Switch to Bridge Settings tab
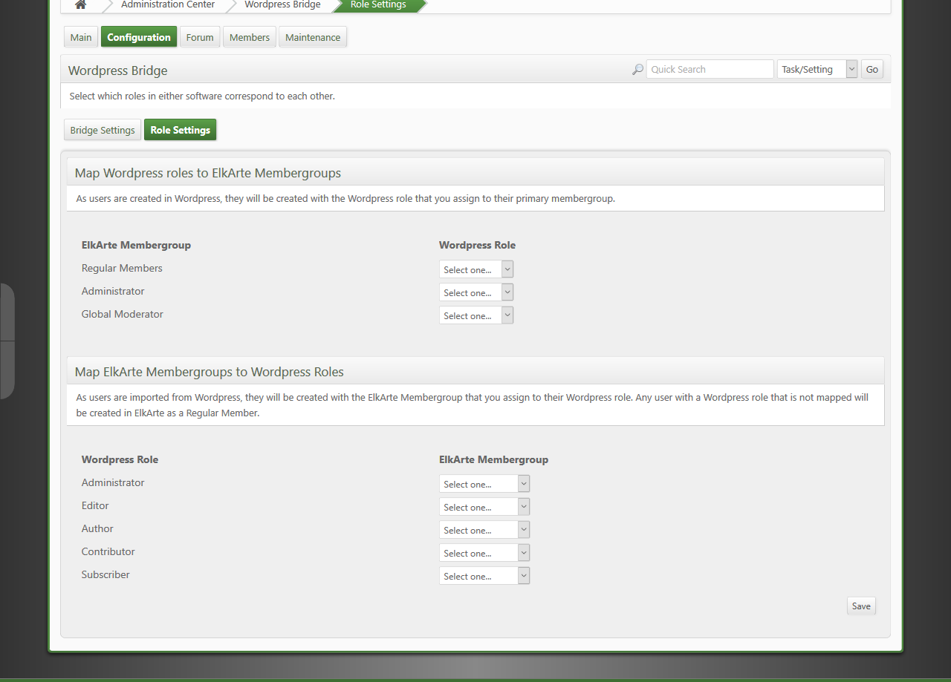951x682 pixels. pyautogui.click(x=103, y=130)
